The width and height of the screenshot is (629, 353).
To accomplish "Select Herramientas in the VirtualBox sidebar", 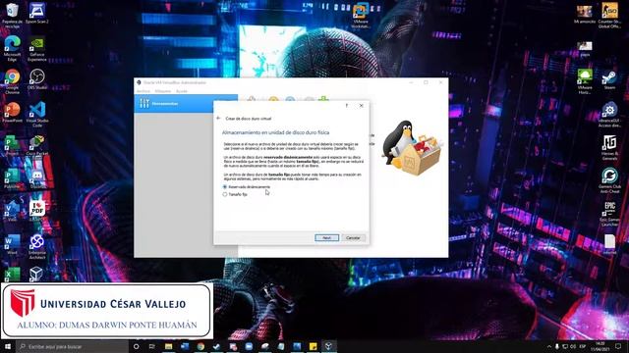I will point(186,104).
